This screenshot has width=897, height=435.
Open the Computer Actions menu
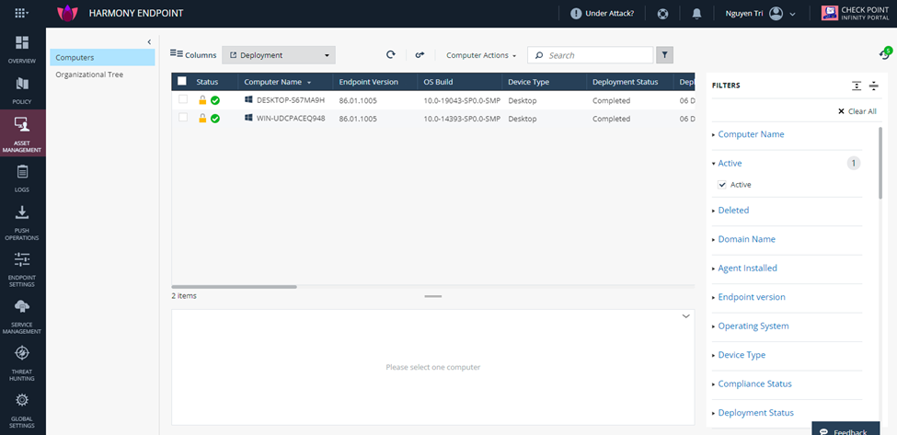(x=481, y=55)
